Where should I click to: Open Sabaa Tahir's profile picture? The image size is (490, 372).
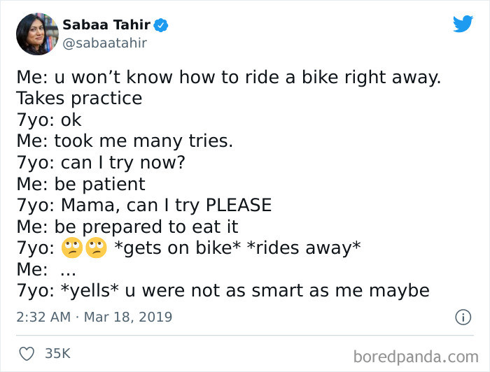point(36,34)
